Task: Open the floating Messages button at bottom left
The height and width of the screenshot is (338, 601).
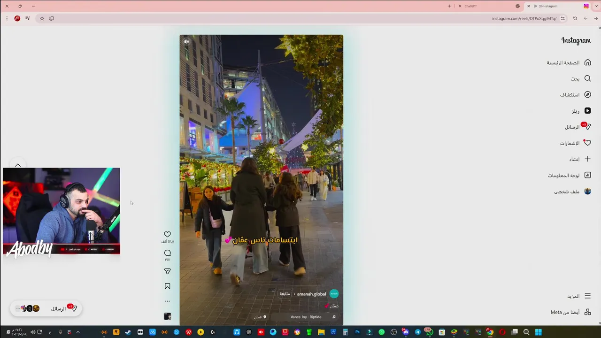Action: 46,308
